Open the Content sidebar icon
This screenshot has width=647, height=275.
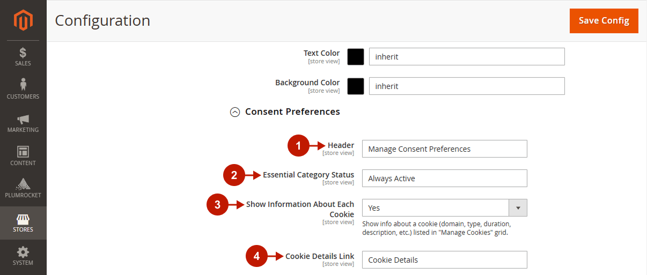(x=23, y=152)
